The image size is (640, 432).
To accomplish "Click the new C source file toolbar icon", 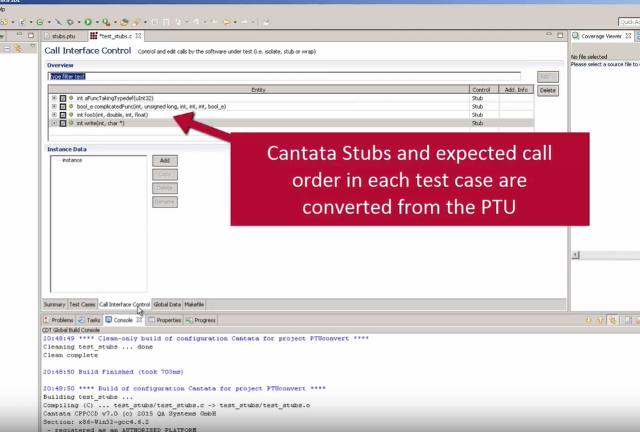I will (22, 22).
